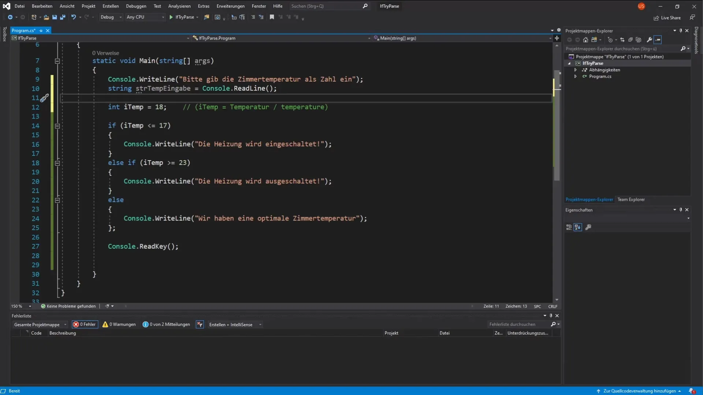Click the Pending Changes filter clock icon
This screenshot has width=703, height=395.
[610, 40]
